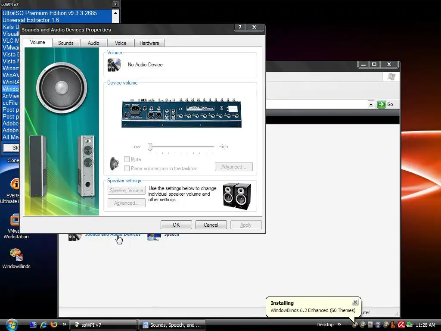Click the Apply button
The image size is (441, 331).
click(x=246, y=225)
